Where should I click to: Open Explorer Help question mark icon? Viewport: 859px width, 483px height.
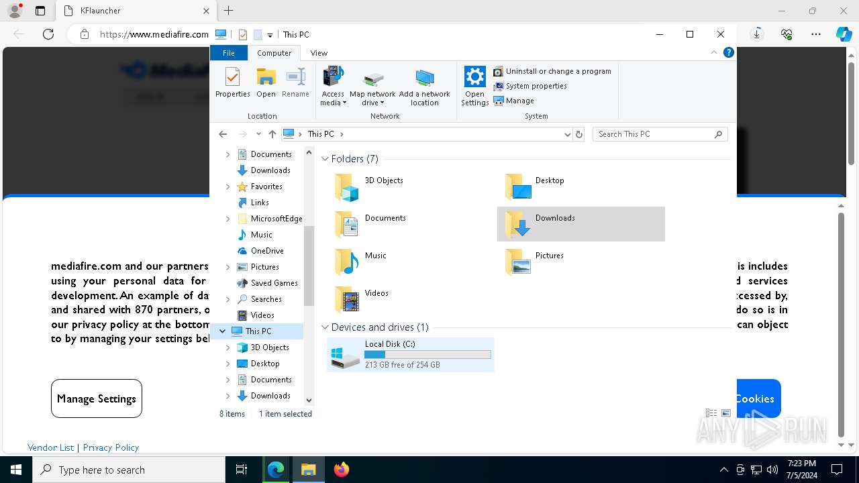(x=728, y=52)
